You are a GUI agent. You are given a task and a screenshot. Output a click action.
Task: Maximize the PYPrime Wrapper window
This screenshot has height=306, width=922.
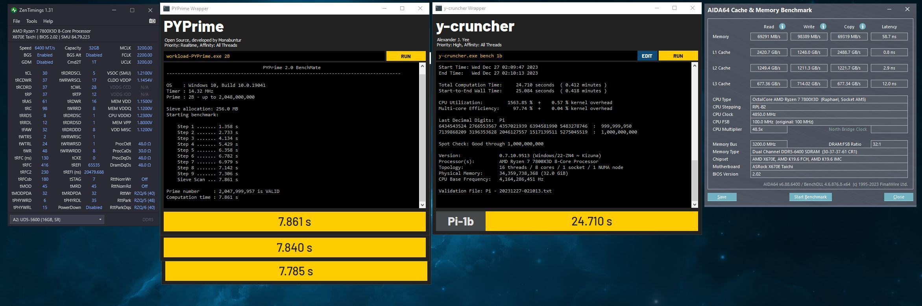pos(402,8)
